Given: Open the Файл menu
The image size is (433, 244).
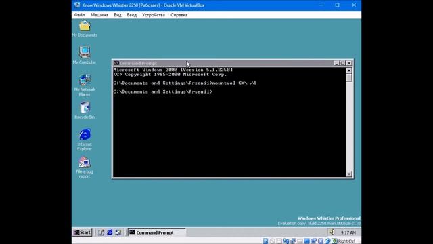Looking at the screenshot, I should pos(80,15).
